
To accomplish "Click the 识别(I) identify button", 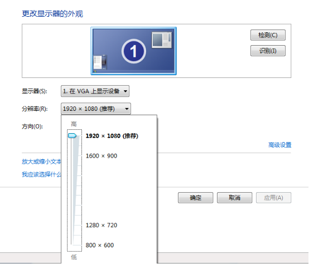I will (268, 51).
